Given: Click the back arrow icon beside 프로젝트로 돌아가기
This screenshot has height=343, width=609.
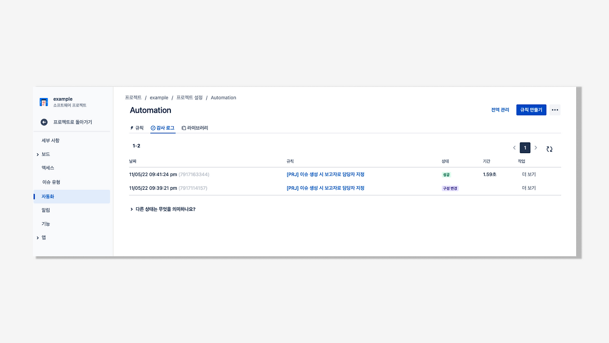Looking at the screenshot, I should [x=44, y=122].
